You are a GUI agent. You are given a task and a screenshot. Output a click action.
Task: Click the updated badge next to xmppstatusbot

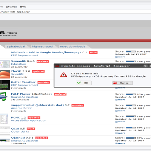click(x=78, y=105)
